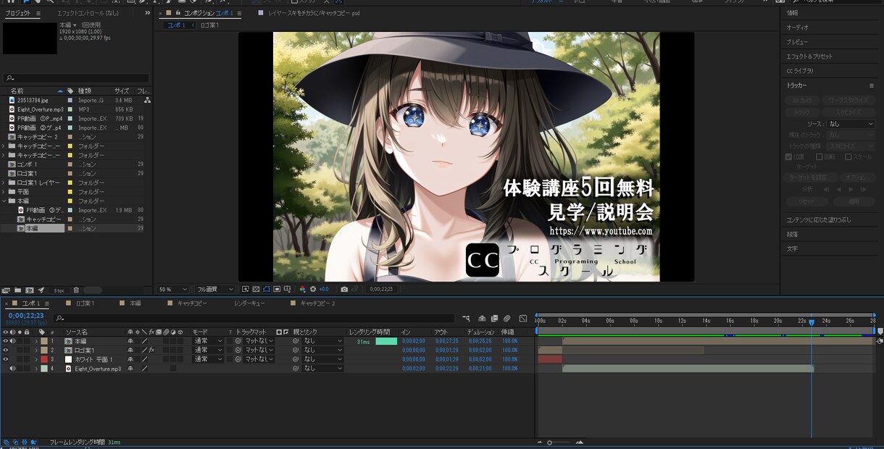Click the interpret footage icon in Project panel footer
This screenshot has width=884, height=449.
coord(5,290)
